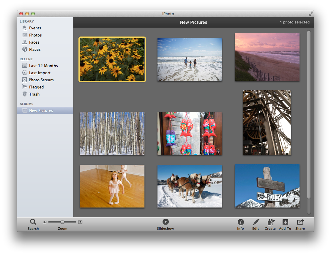331x255 pixels.
Task: Open the Share arrow icon
Action: 300,222
